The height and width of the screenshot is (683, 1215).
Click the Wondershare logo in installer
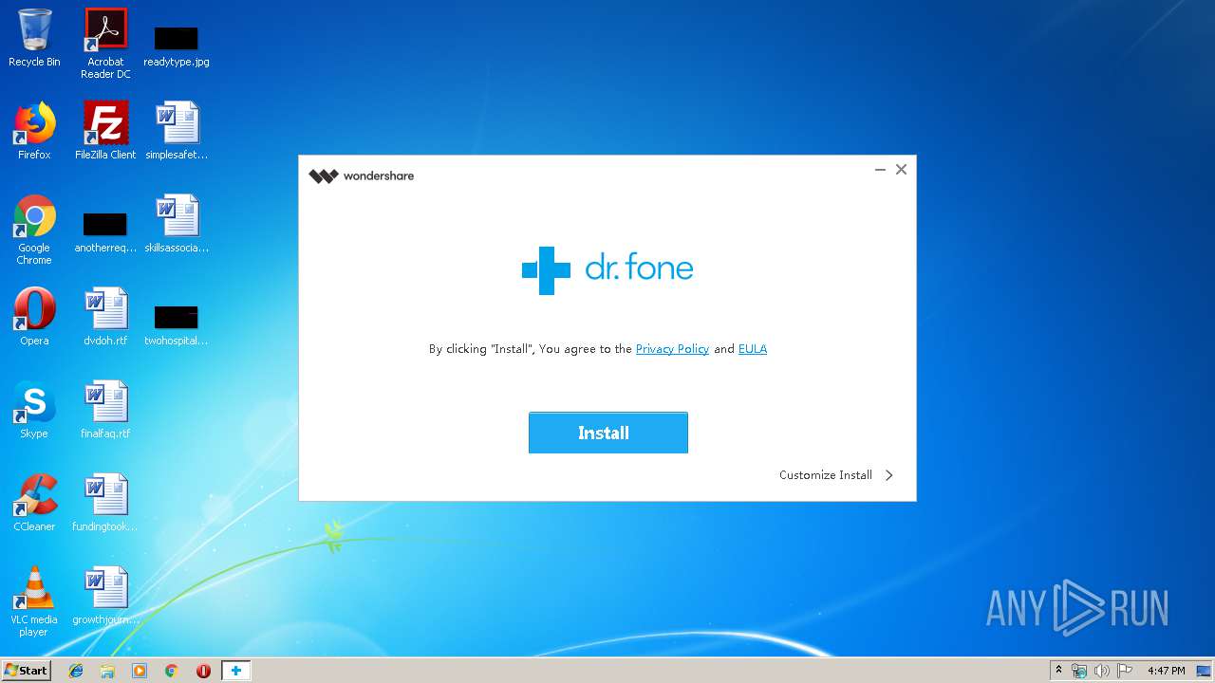tap(362, 175)
